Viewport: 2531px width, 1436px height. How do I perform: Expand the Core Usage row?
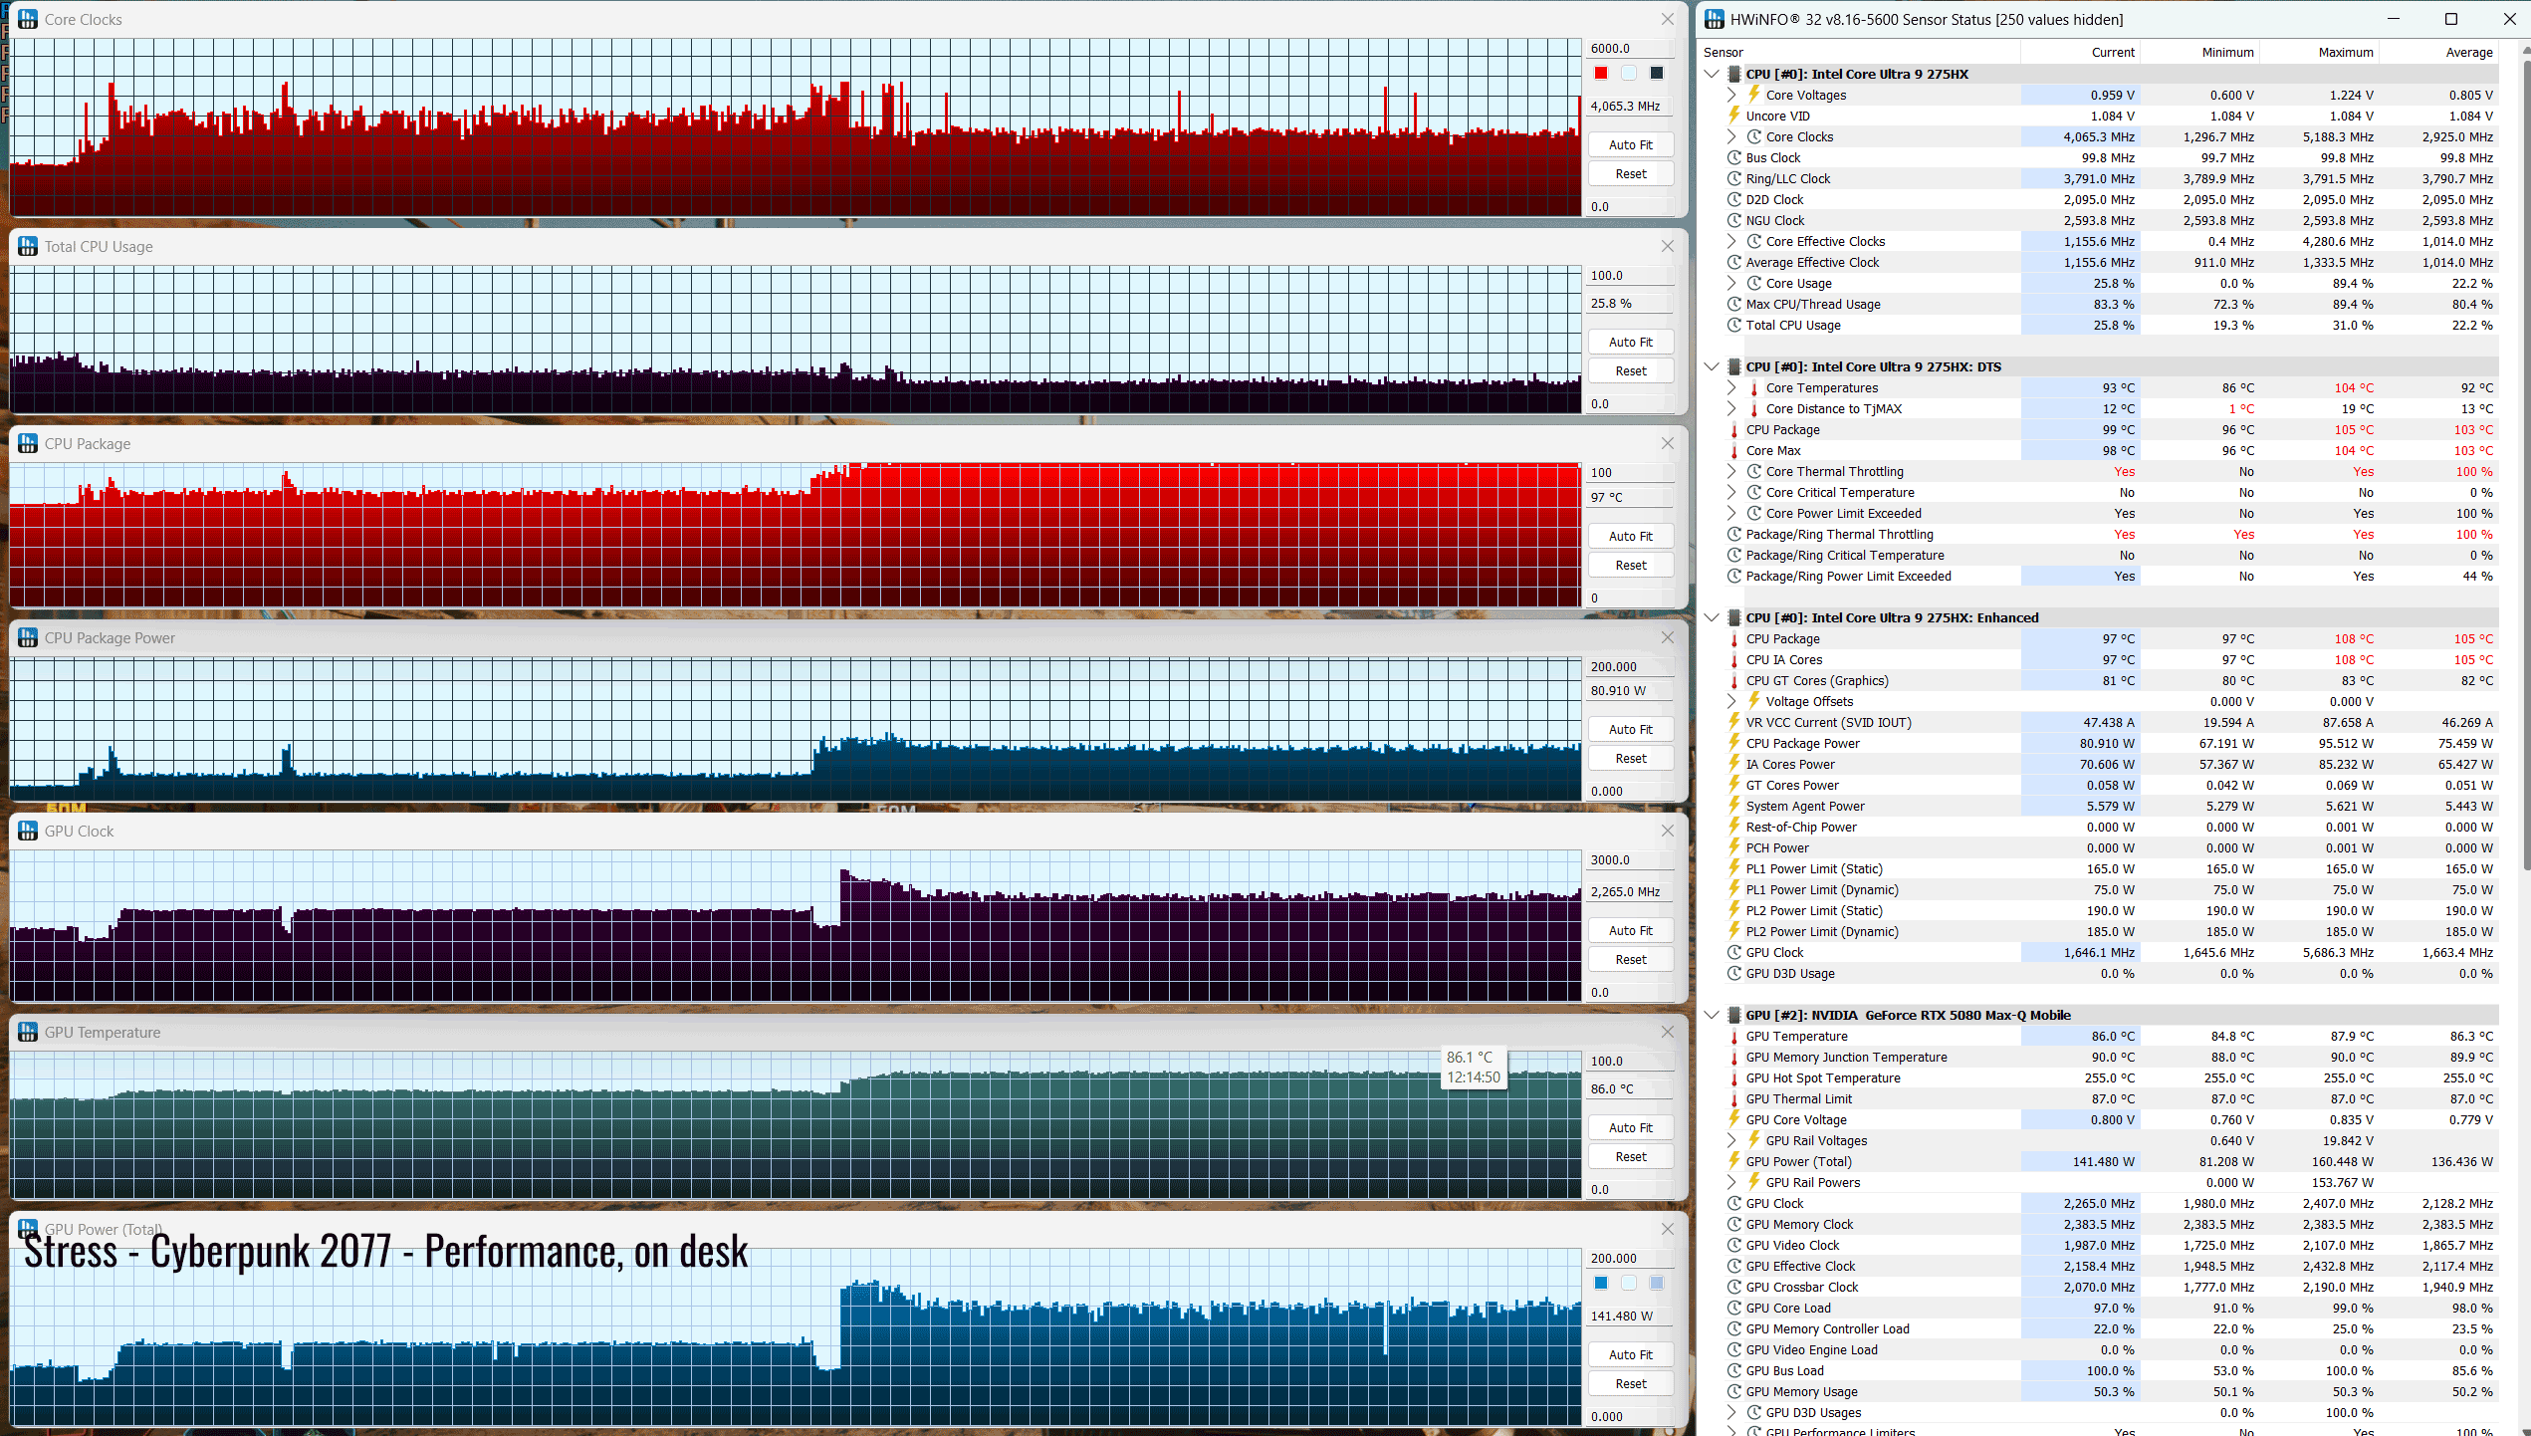point(1731,283)
